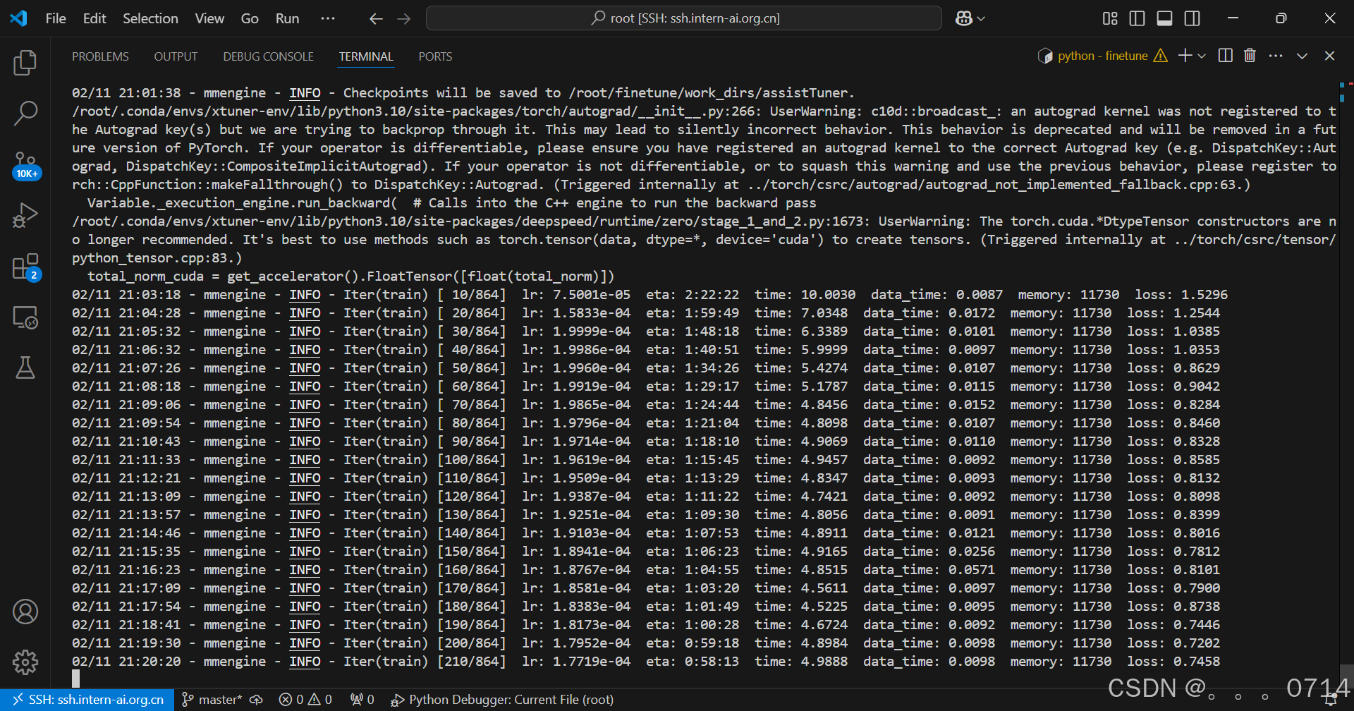This screenshot has height=711, width=1354.
Task: Toggle the primary side bar
Action: tap(1137, 18)
